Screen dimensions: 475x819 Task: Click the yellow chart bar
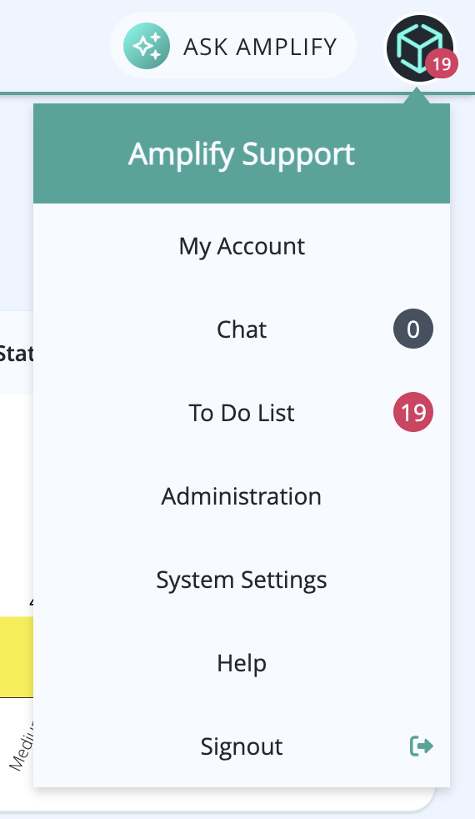pyautogui.click(x=17, y=656)
